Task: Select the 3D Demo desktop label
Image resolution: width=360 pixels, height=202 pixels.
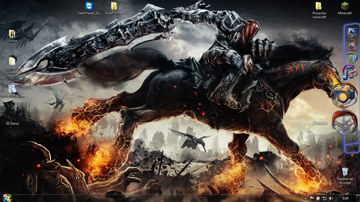Action: [12, 124]
